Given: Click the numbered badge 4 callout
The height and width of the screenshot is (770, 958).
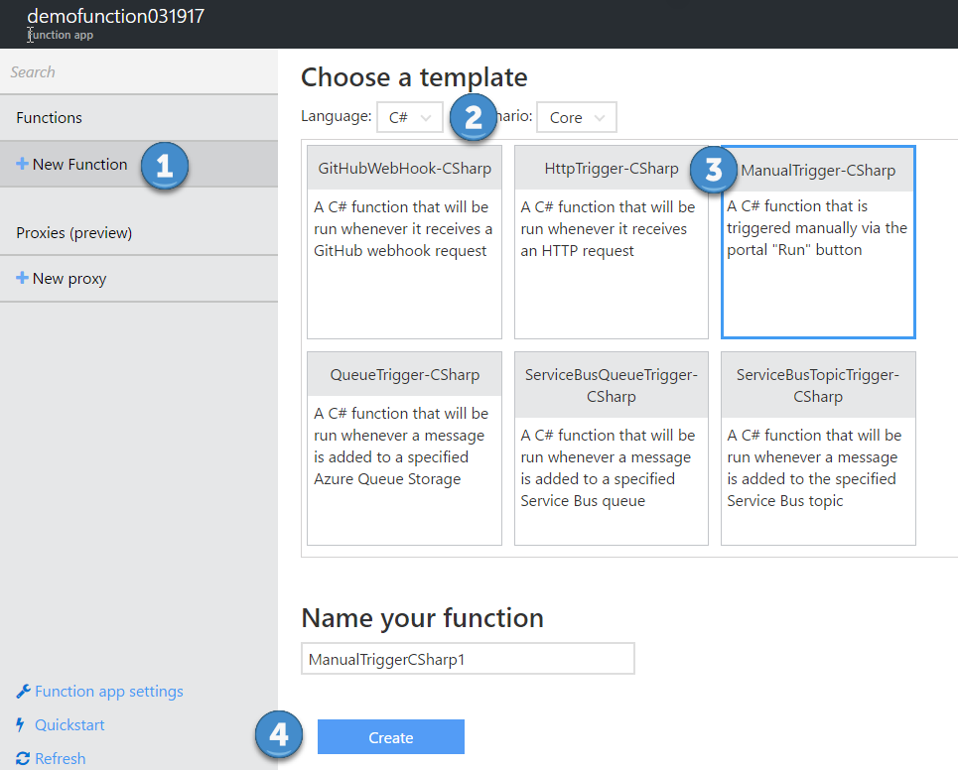Looking at the screenshot, I should [279, 734].
